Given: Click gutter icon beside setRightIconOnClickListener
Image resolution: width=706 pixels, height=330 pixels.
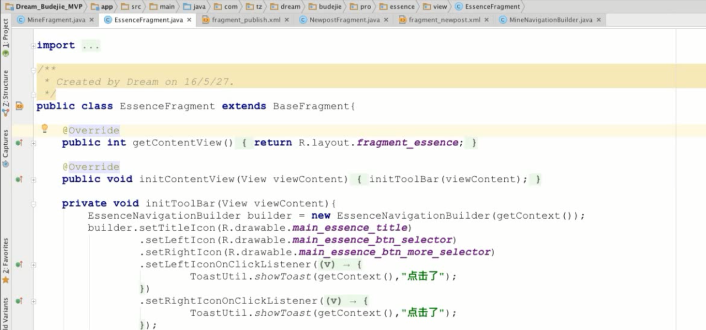Looking at the screenshot, I should (19, 301).
